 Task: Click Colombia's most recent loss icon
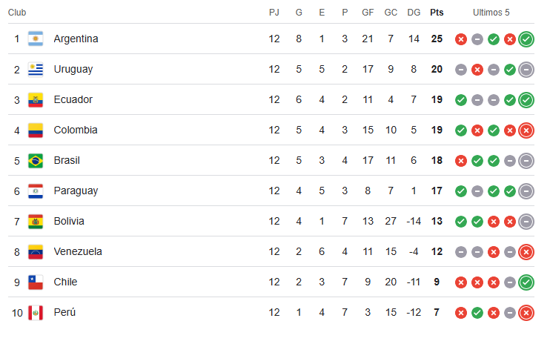(x=526, y=130)
